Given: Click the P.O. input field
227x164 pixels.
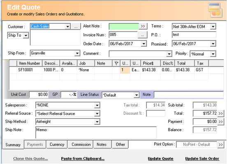Looking at the screenshot, I should coord(194,35).
